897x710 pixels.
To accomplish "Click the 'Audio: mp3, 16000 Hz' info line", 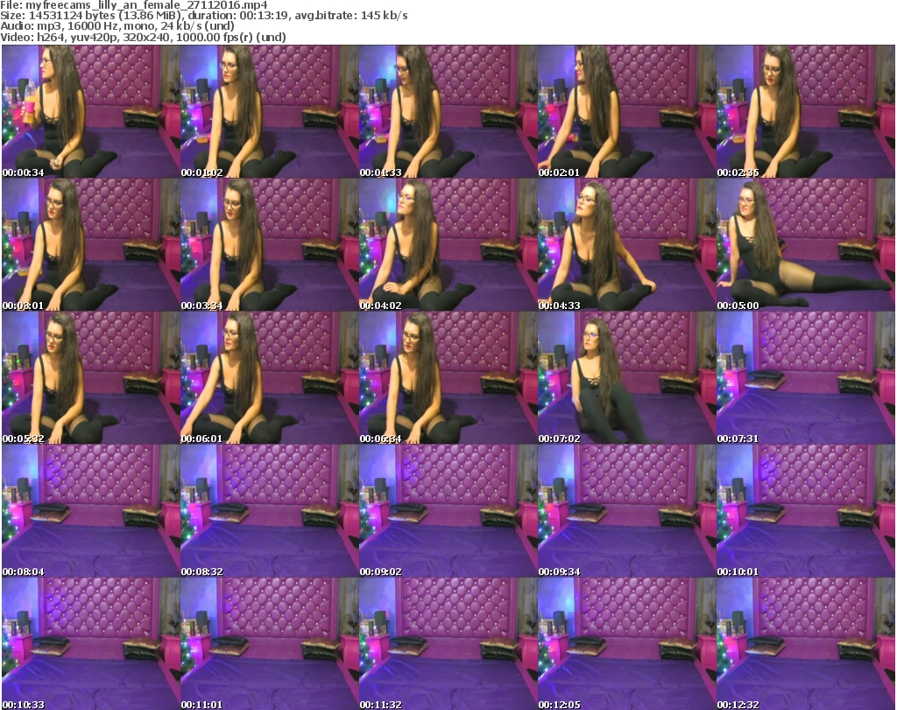I will point(117,26).
